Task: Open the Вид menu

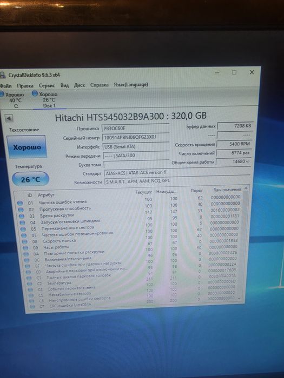Action: coord(64,85)
